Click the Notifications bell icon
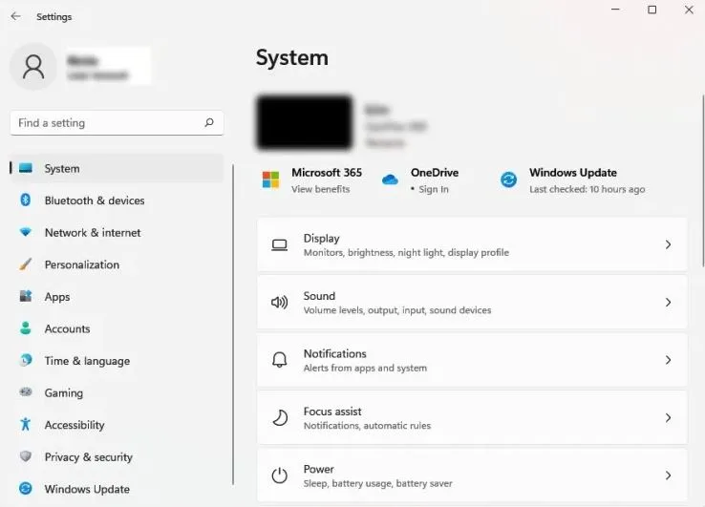The image size is (705, 507). [x=279, y=360]
